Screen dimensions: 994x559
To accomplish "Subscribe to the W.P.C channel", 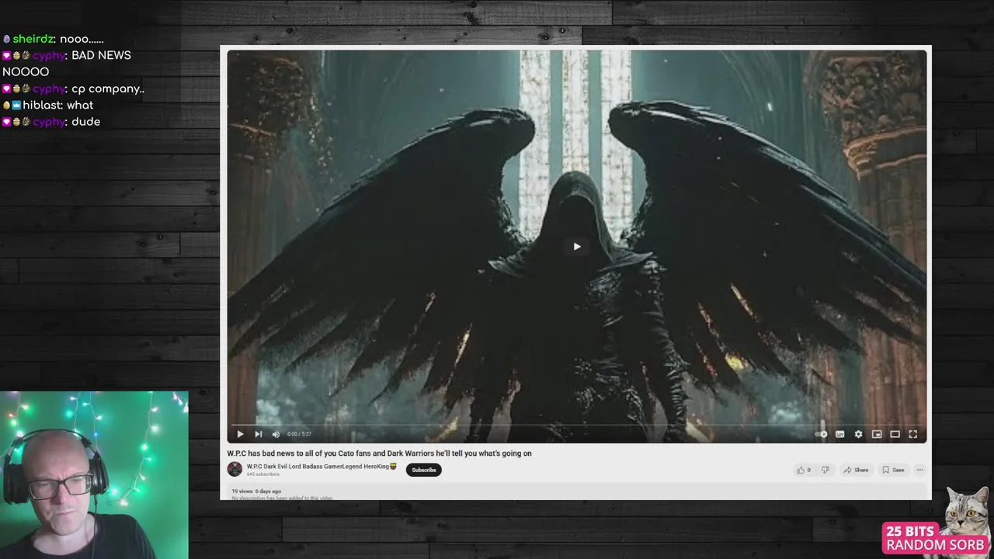I will [424, 470].
